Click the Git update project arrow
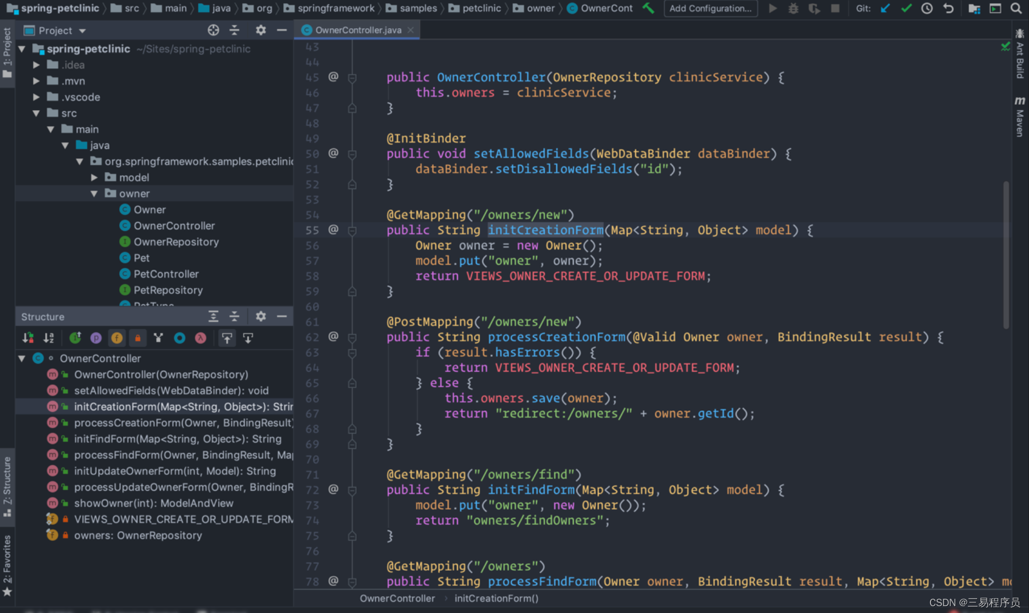Viewport: 1029px width, 613px height. (x=885, y=8)
